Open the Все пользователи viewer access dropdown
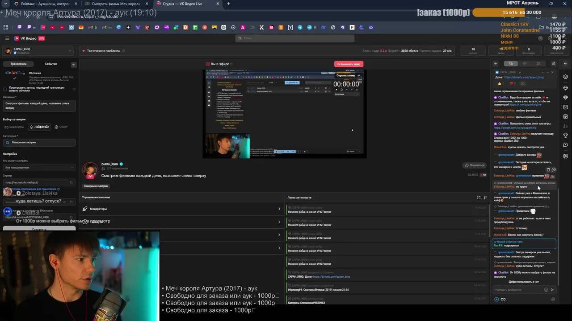The height and width of the screenshot is (321, 572). point(39,168)
